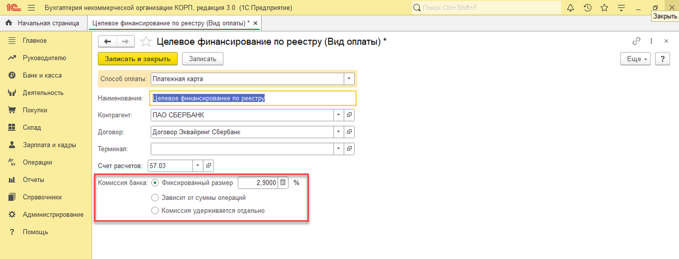Open the Покупки section
Image resolution: width=679 pixels, height=259 pixels.
35,110
